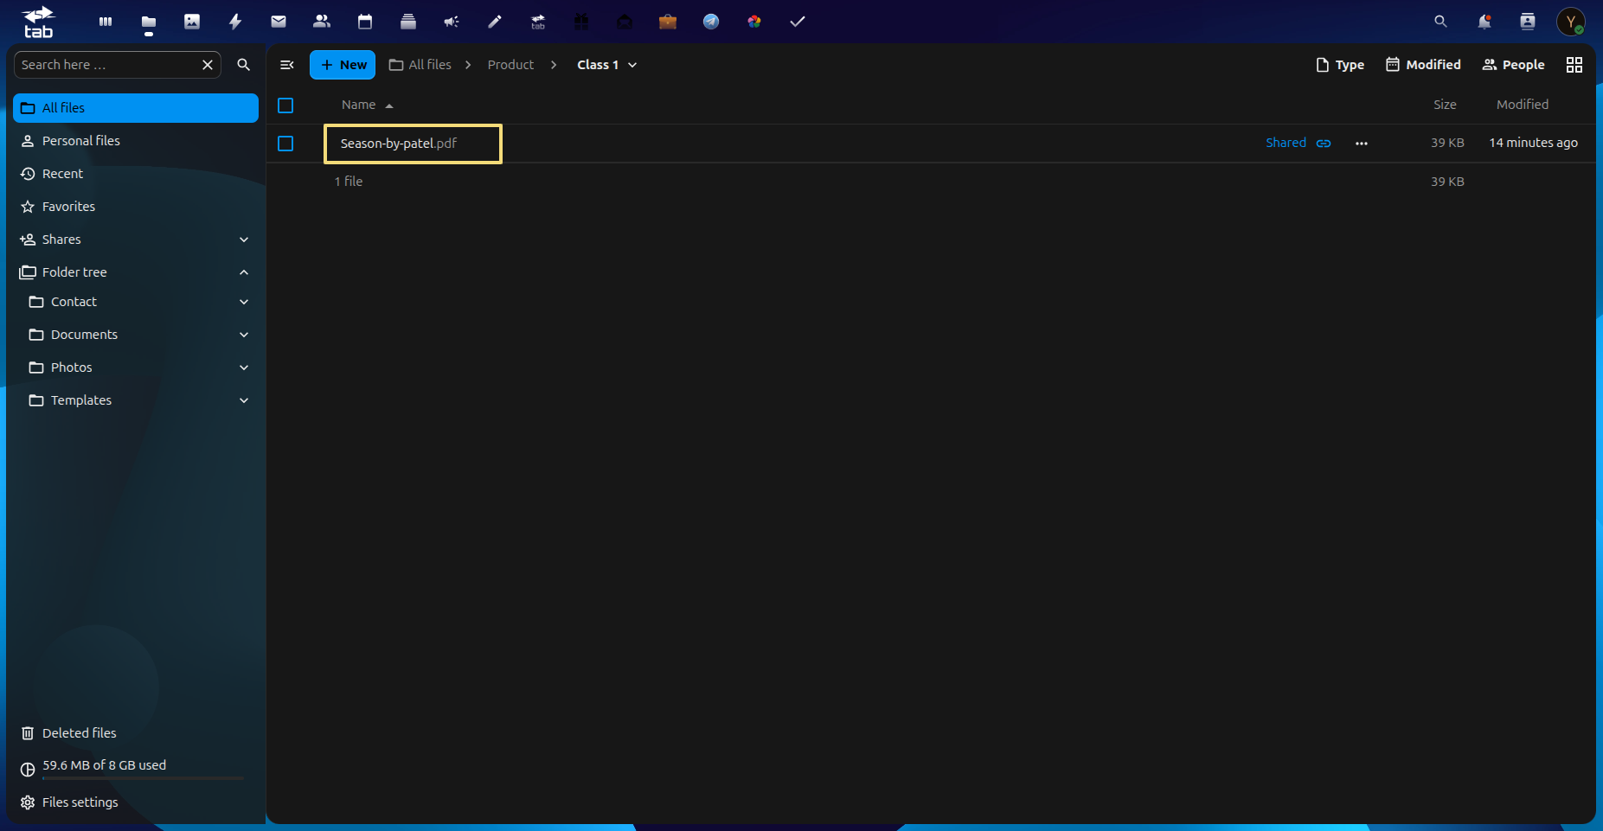Open the Photos app icon in the top bar
Screen dimensions: 1603x831
click(x=192, y=22)
